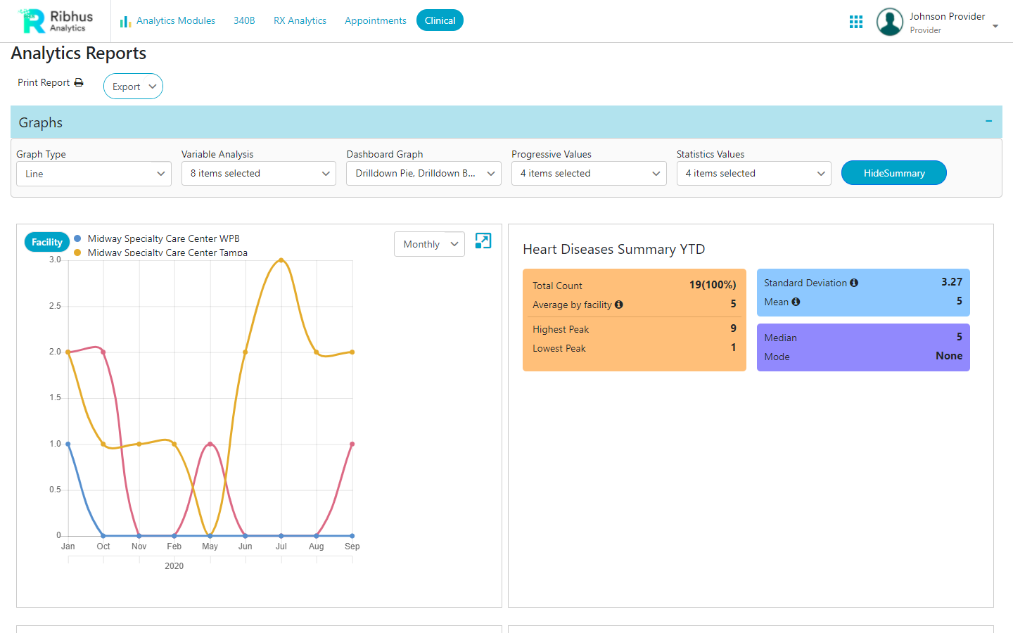The height and width of the screenshot is (633, 1013).
Task: Click the Standard Deviation info icon
Action: coord(854,282)
